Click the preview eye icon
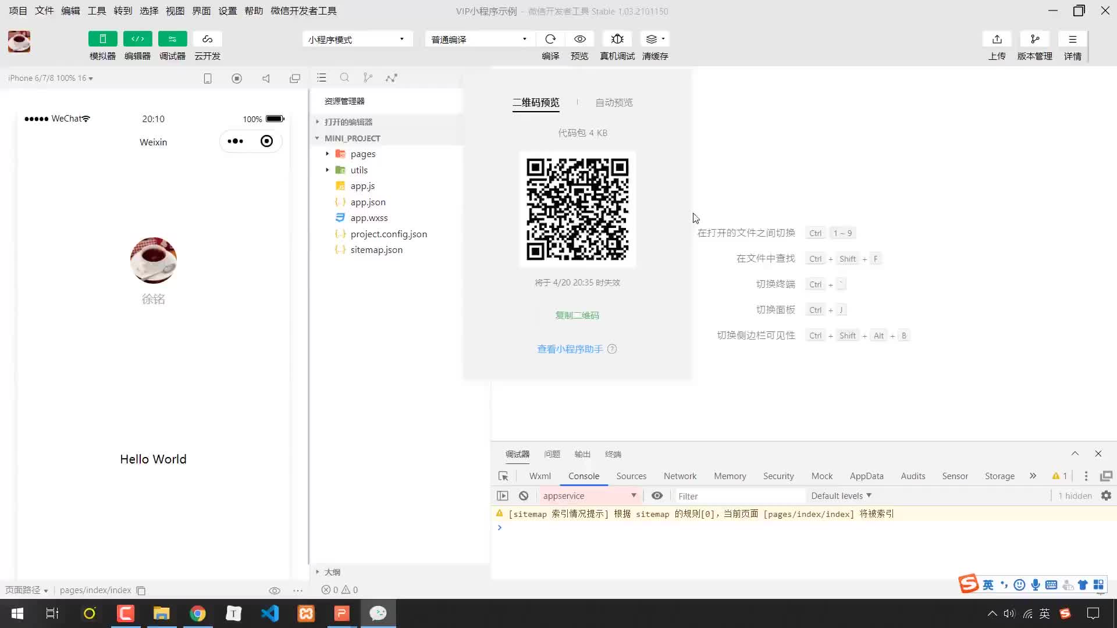 click(579, 39)
